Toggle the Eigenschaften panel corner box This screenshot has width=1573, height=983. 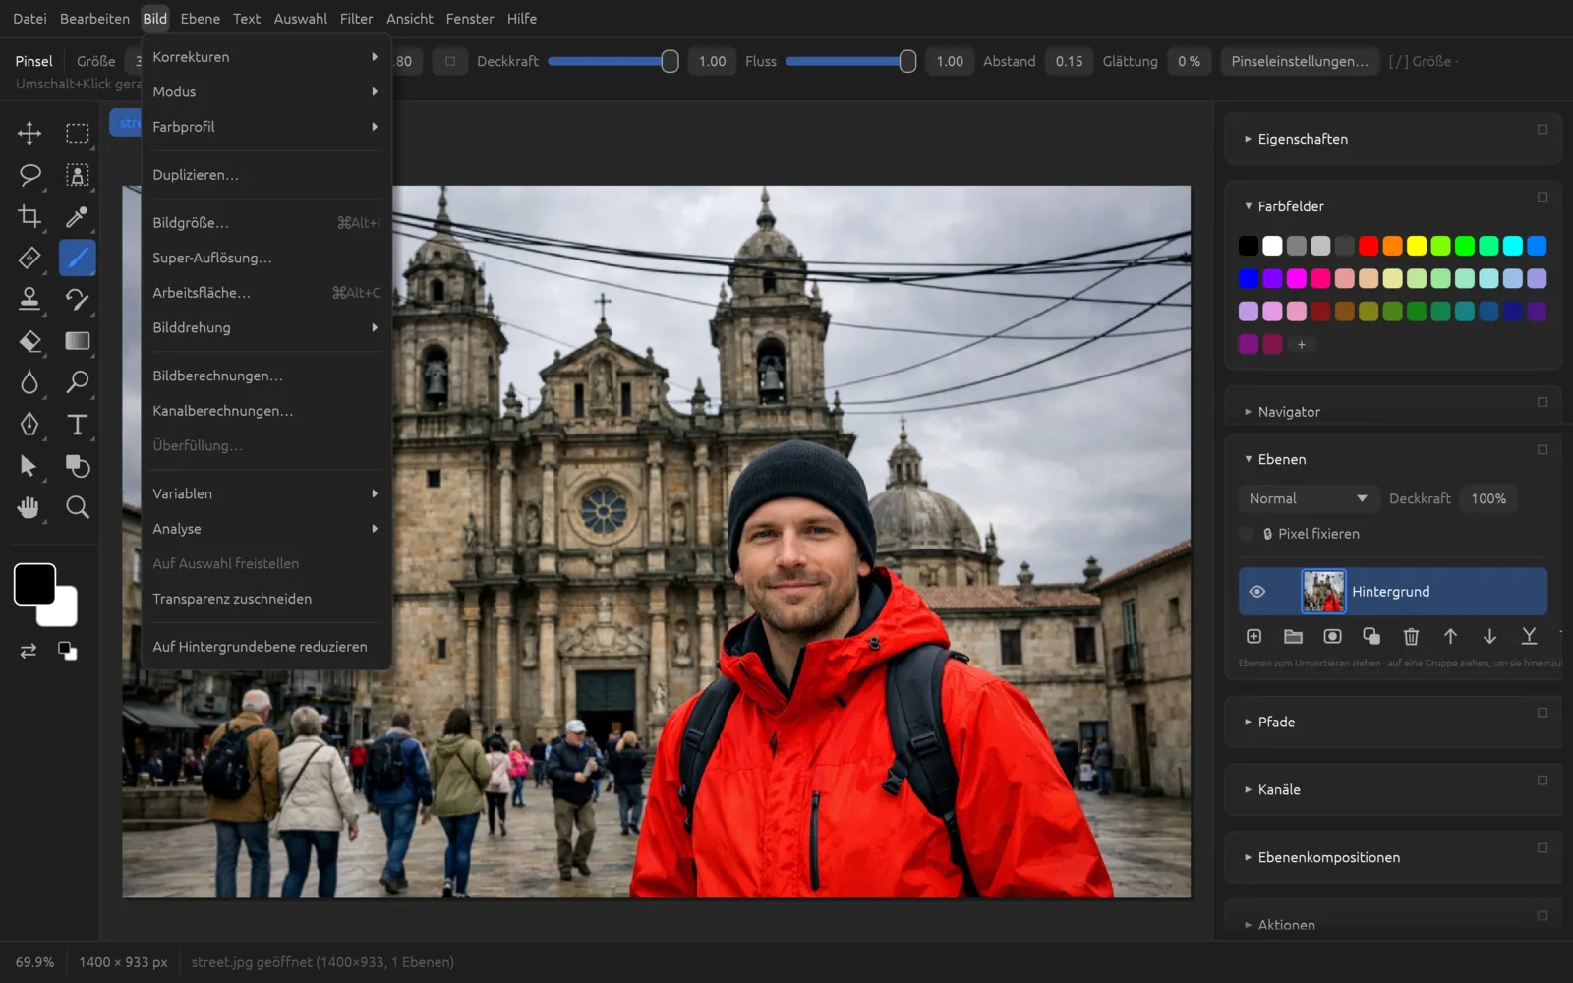[1543, 129]
